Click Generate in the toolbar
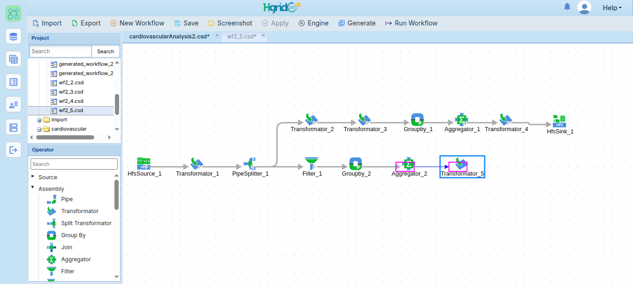Viewport: 633px width, 284px height. click(x=357, y=23)
